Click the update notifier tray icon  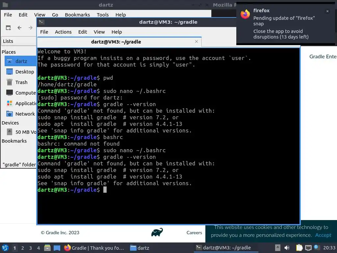pyautogui.click(x=316, y=247)
